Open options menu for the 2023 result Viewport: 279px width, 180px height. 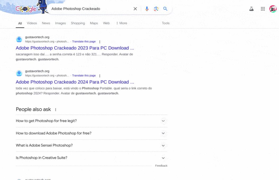tap(100, 42)
